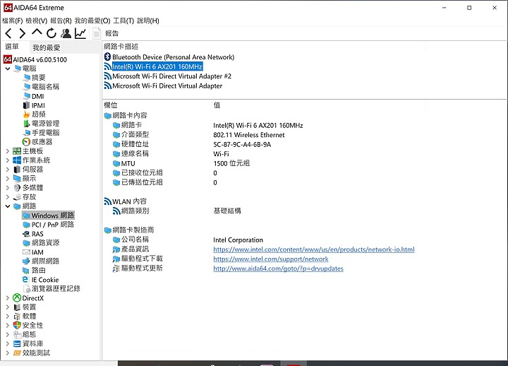Open the 路由 routes item

point(34,271)
